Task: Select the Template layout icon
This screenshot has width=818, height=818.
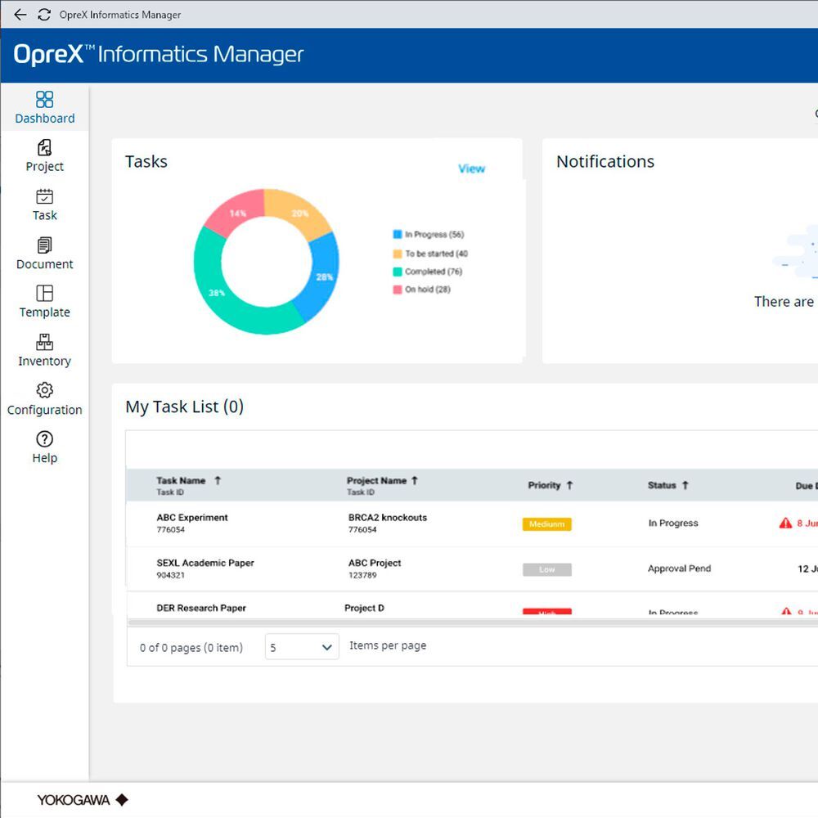Action: pos(44,293)
